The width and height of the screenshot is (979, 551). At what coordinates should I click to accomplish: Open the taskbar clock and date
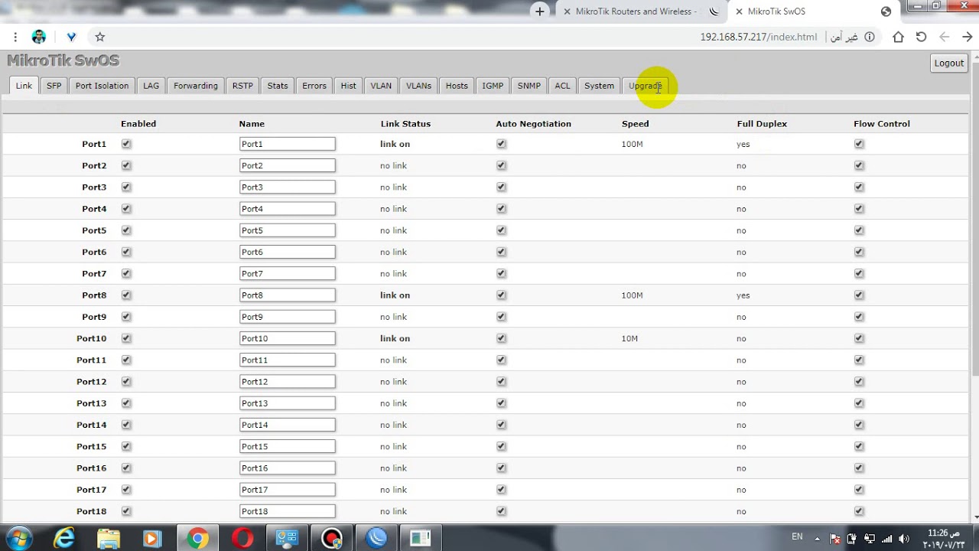pos(944,539)
